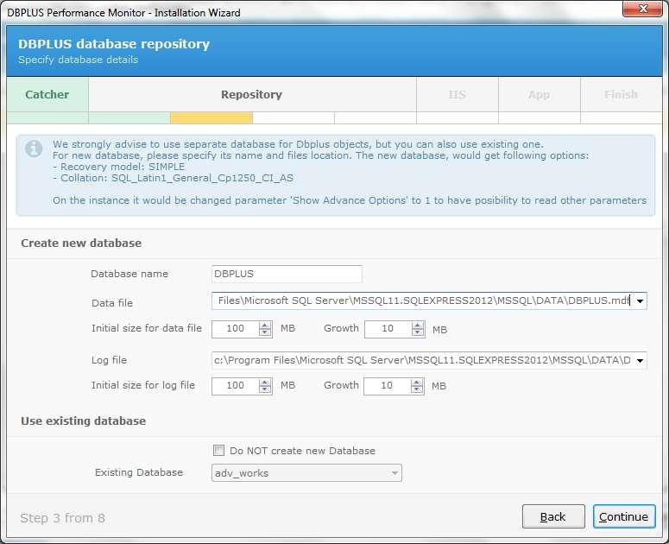Click the info icon in the advice box

coord(34,149)
